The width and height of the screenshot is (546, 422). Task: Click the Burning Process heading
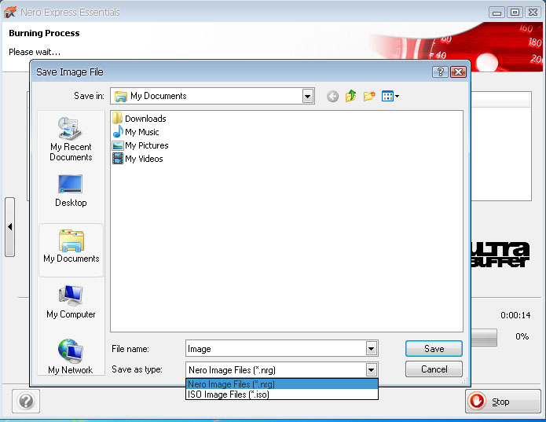pos(44,33)
